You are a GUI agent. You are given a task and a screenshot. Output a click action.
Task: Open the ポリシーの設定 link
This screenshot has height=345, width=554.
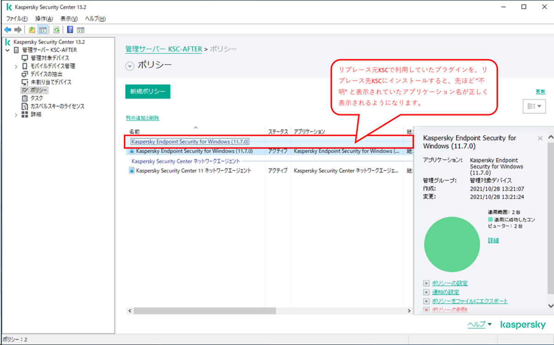tap(450, 283)
